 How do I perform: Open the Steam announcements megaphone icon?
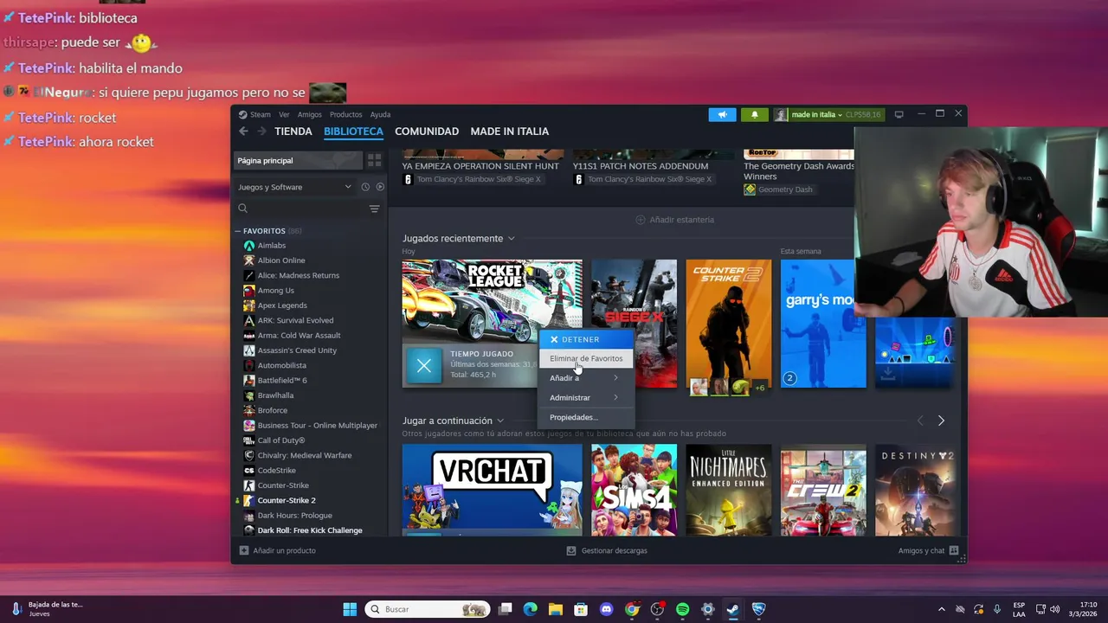722,114
